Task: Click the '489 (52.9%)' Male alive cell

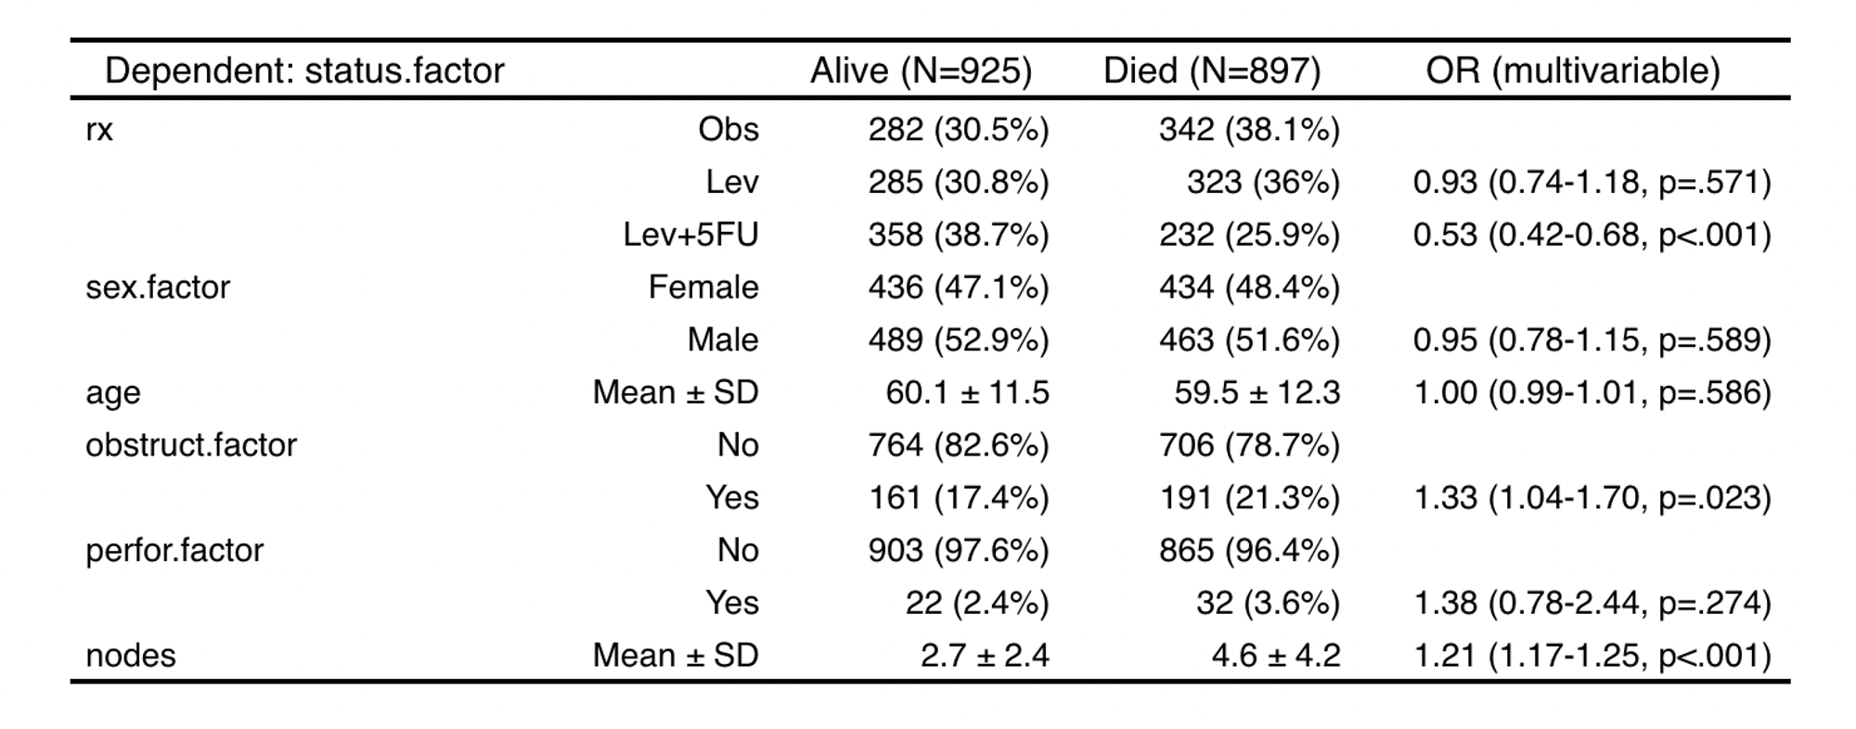Action: click(959, 340)
